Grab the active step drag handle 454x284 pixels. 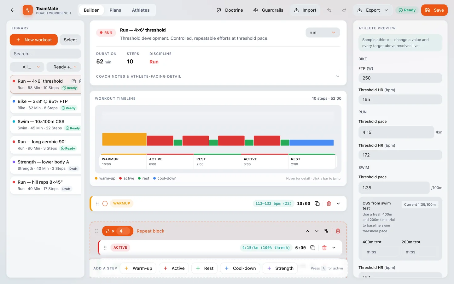pyautogui.click(x=105, y=248)
